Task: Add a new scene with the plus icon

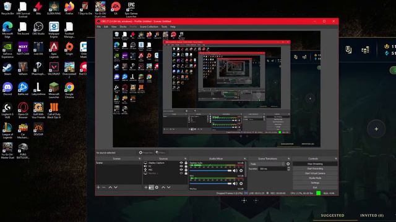Action: tap(98, 187)
